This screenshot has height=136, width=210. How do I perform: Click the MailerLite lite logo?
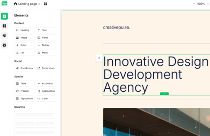pyautogui.click(x=5, y=3)
